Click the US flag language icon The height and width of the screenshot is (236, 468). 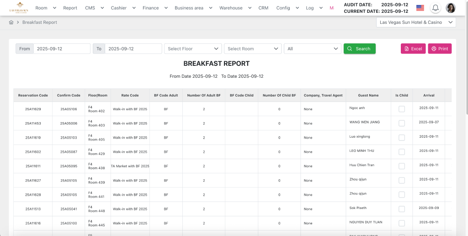[420, 8]
